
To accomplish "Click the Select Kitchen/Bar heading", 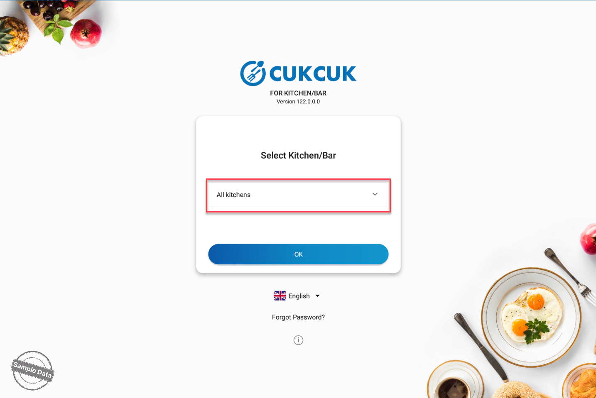I will coord(298,155).
